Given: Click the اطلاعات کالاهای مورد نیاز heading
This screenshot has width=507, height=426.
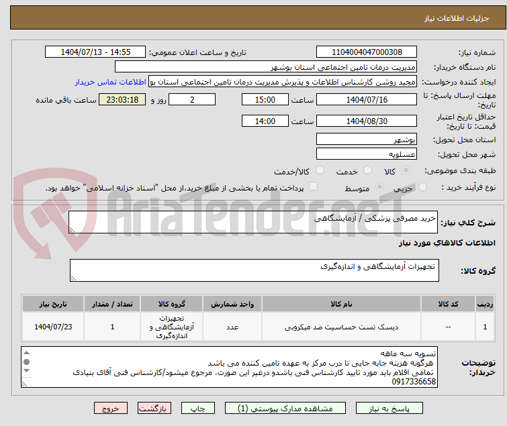Looking at the screenshot, I should pos(447,243).
